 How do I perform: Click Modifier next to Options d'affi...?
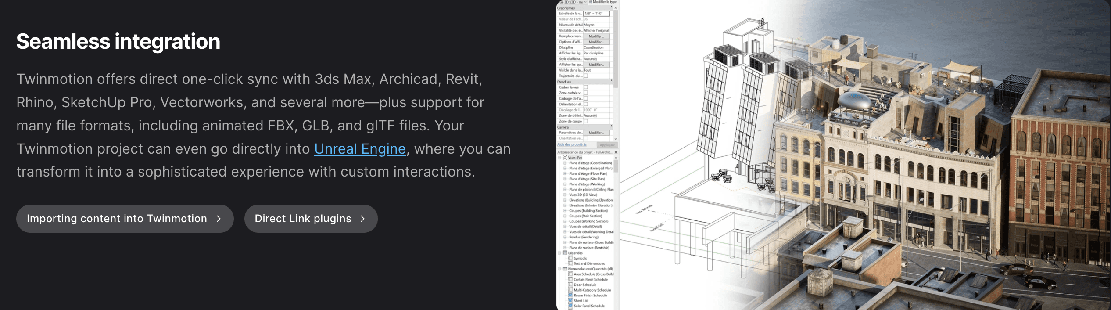[x=596, y=42]
